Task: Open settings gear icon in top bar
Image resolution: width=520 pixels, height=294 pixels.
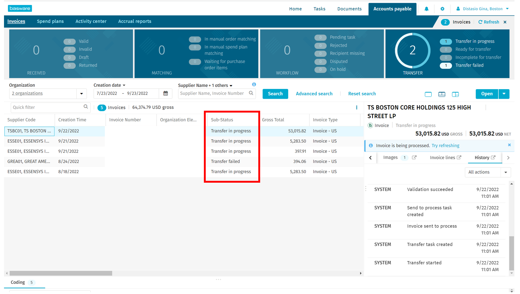Action: point(442,9)
